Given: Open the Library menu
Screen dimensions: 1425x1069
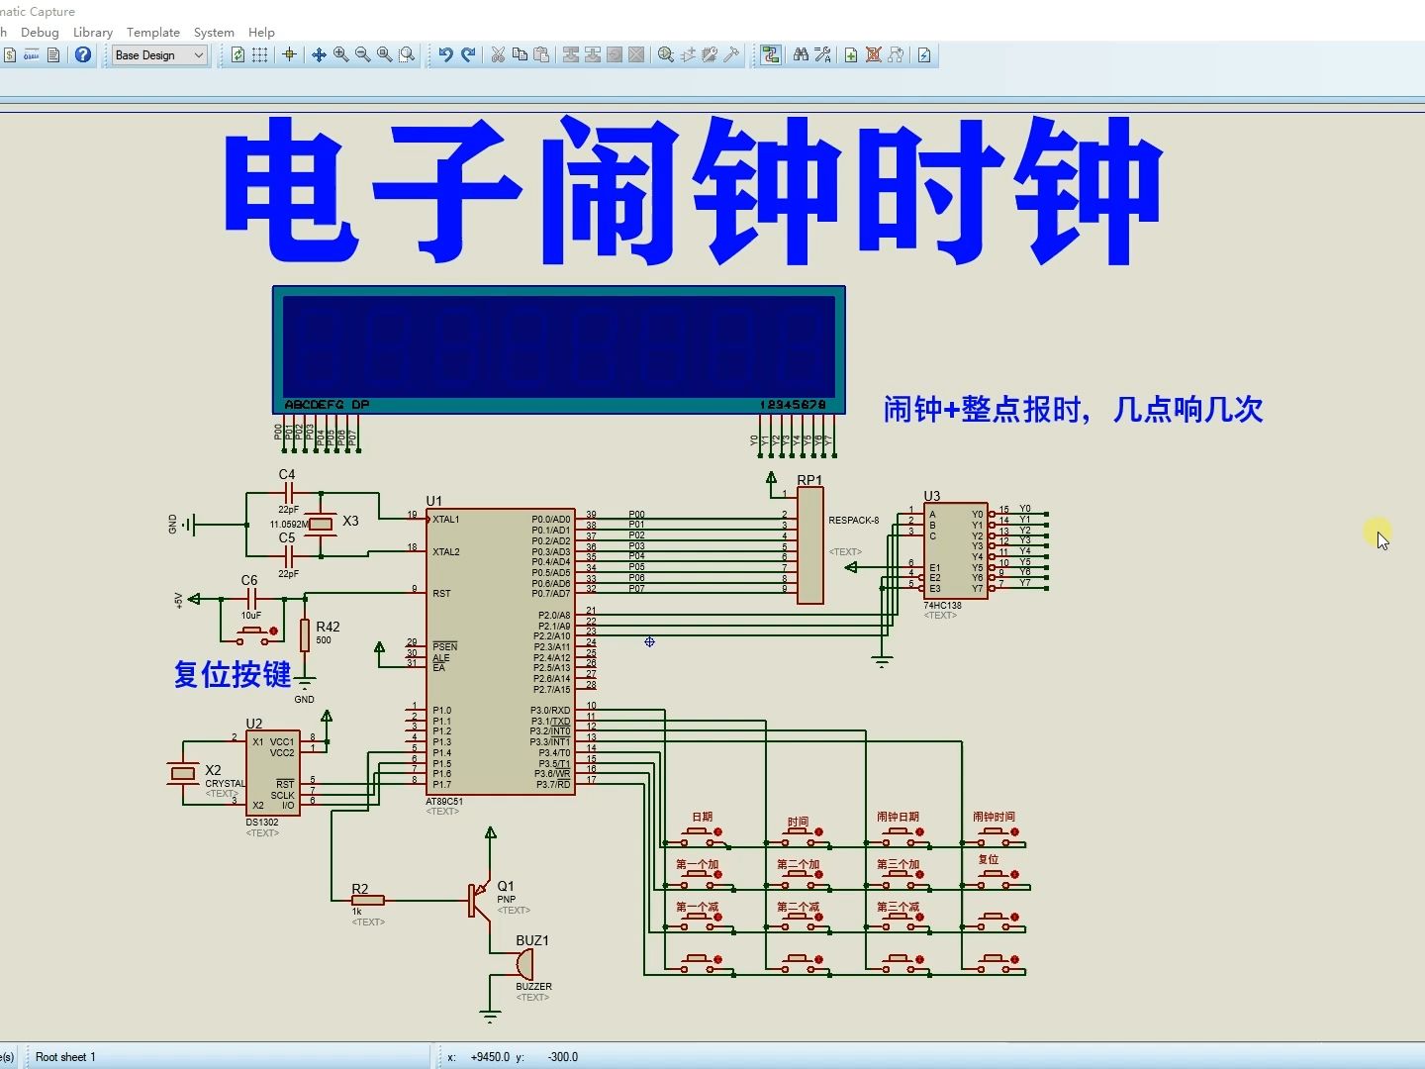Looking at the screenshot, I should tap(92, 32).
